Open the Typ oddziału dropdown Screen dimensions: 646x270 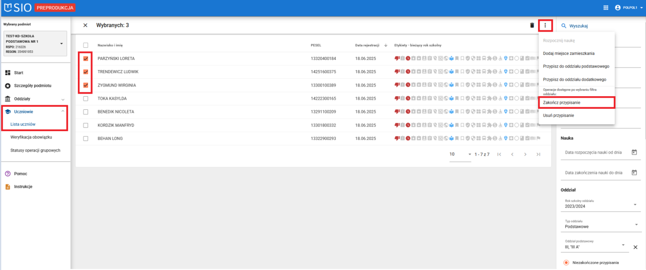(635, 225)
